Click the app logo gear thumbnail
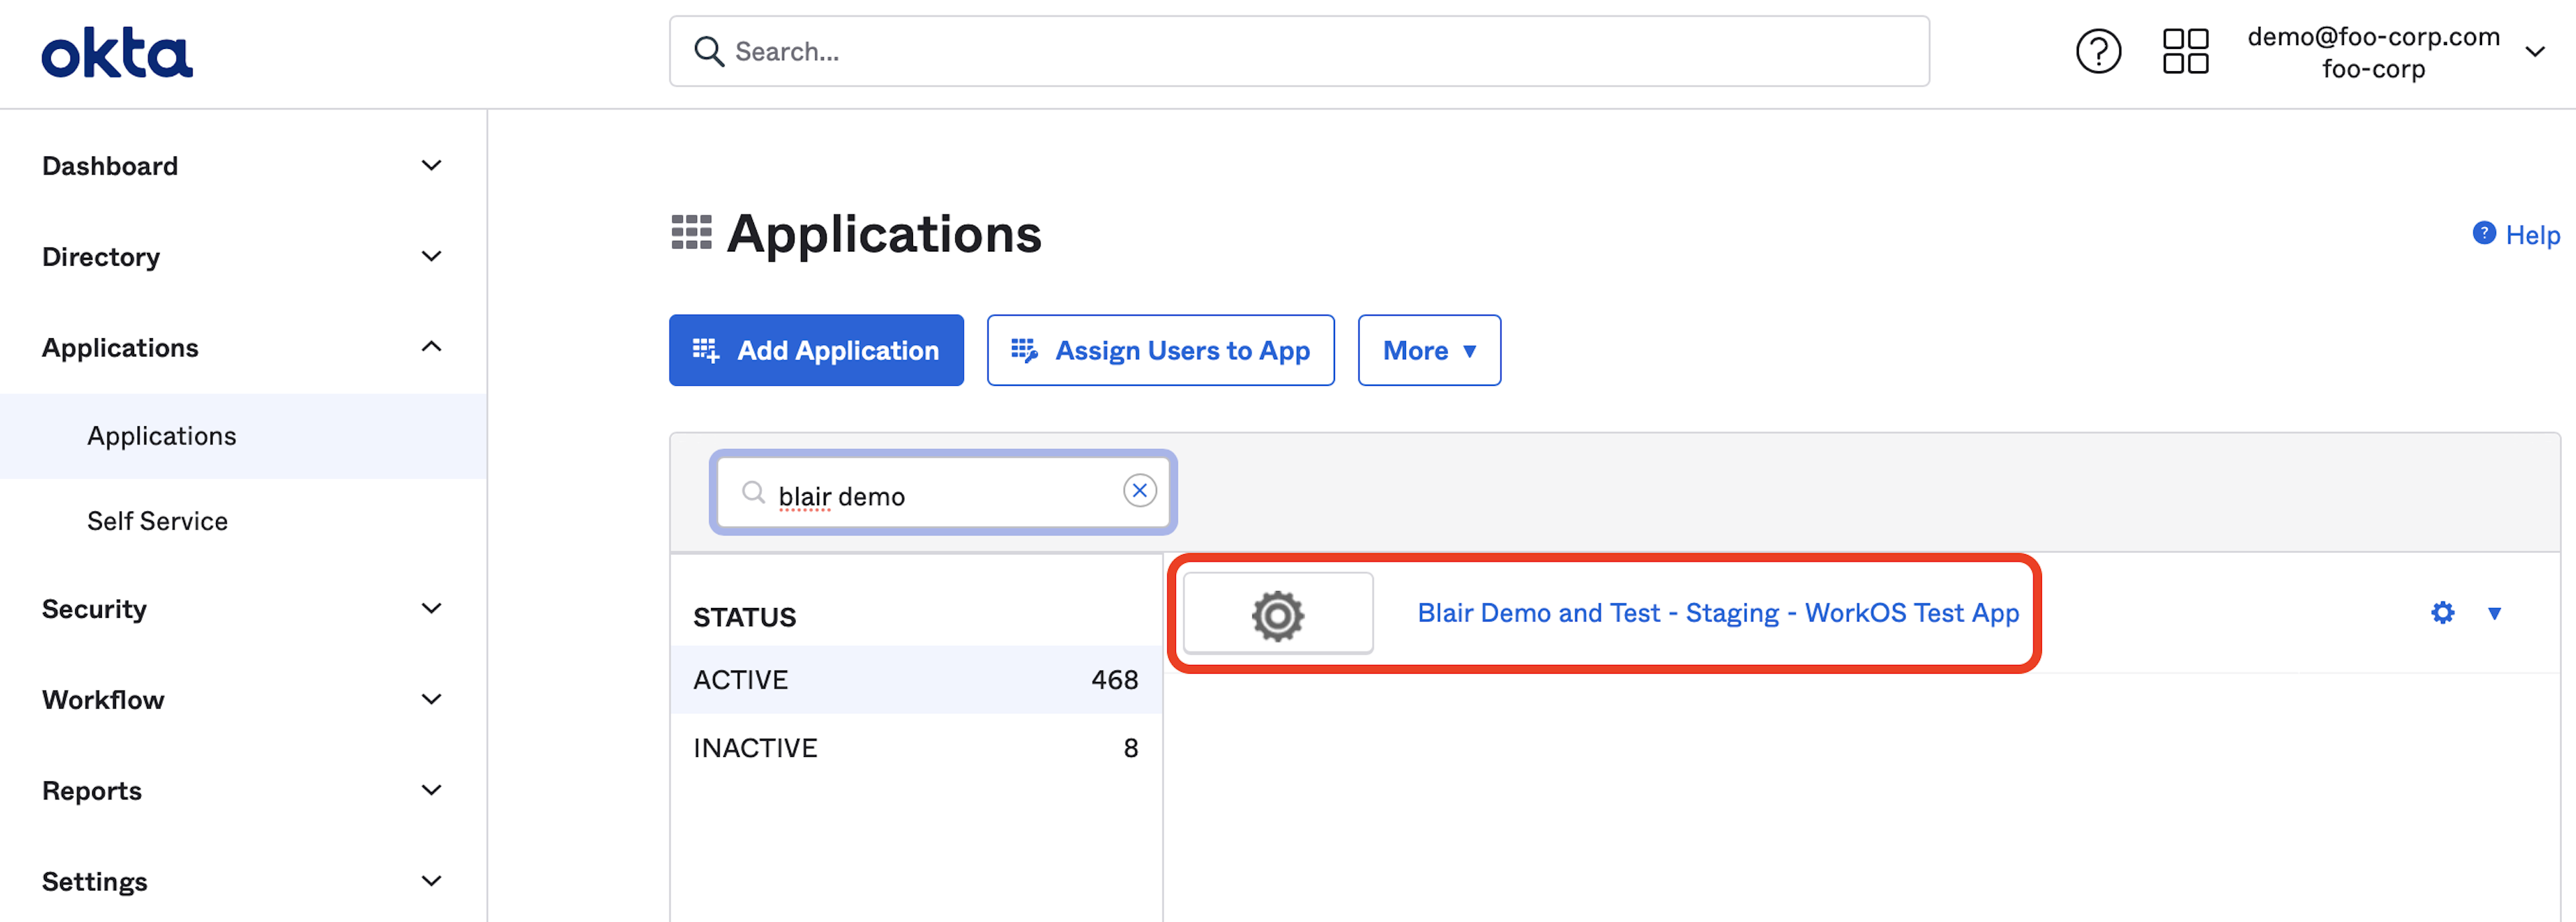This screenshot has width=2576, height=922. pyautogui.click(x=1277, y=614)
